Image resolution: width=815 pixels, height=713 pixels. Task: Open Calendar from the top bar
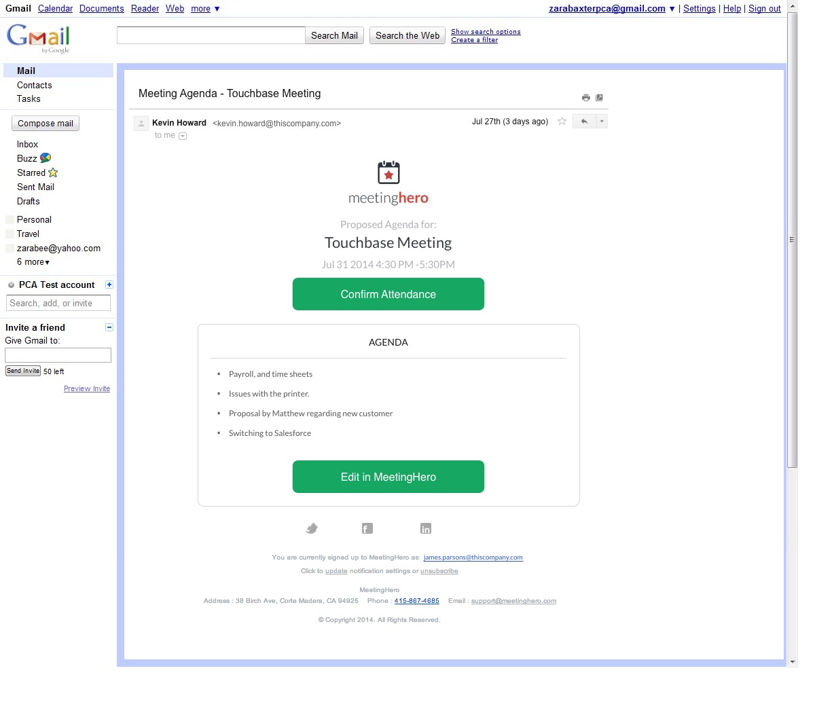click(55, 9)
